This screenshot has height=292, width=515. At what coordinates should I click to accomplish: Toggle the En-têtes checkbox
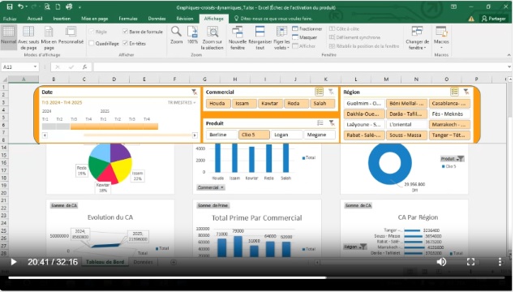[x=125, y=43]
